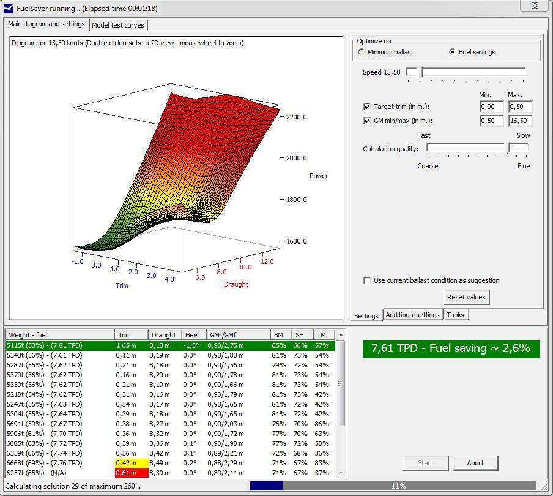Click the Target trim Min field 0,00
Viewport: 553px width, 496px height.
492,107
